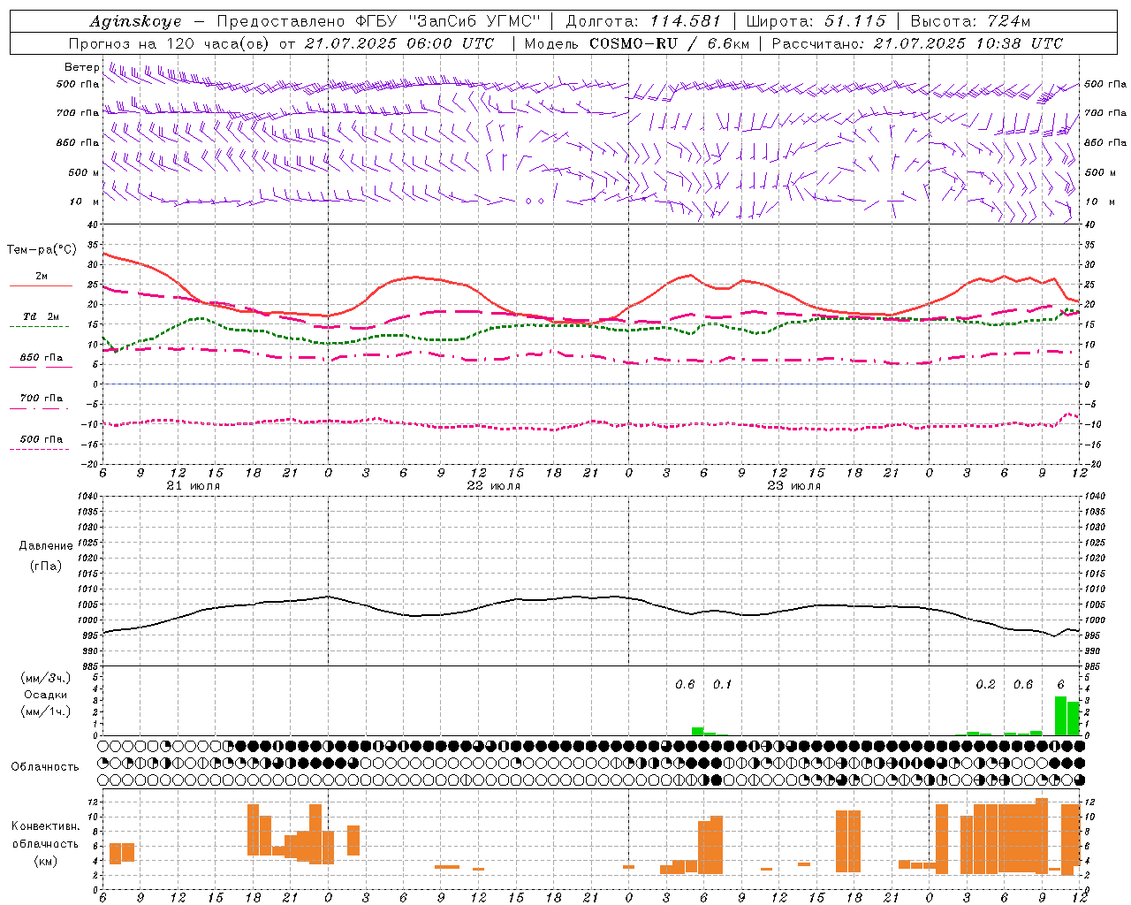Click the "23 июля" date label
Screen dimensions: 1131x905
tap(794, 486)
